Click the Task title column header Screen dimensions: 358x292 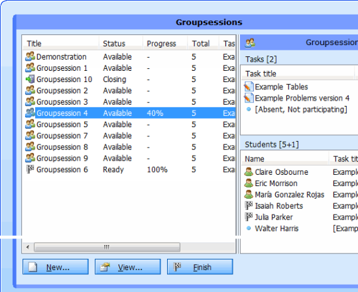pyautogui.click(x=298, y=73)
